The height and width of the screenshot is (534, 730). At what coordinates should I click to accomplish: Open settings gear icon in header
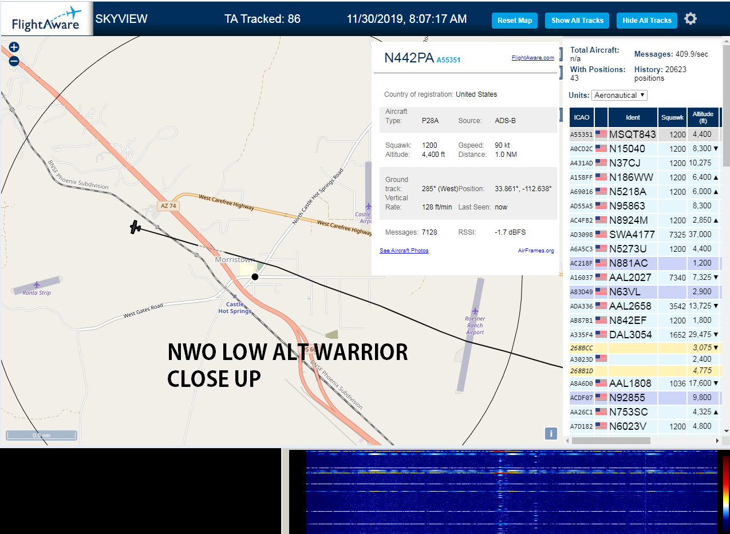click(690, 19)
